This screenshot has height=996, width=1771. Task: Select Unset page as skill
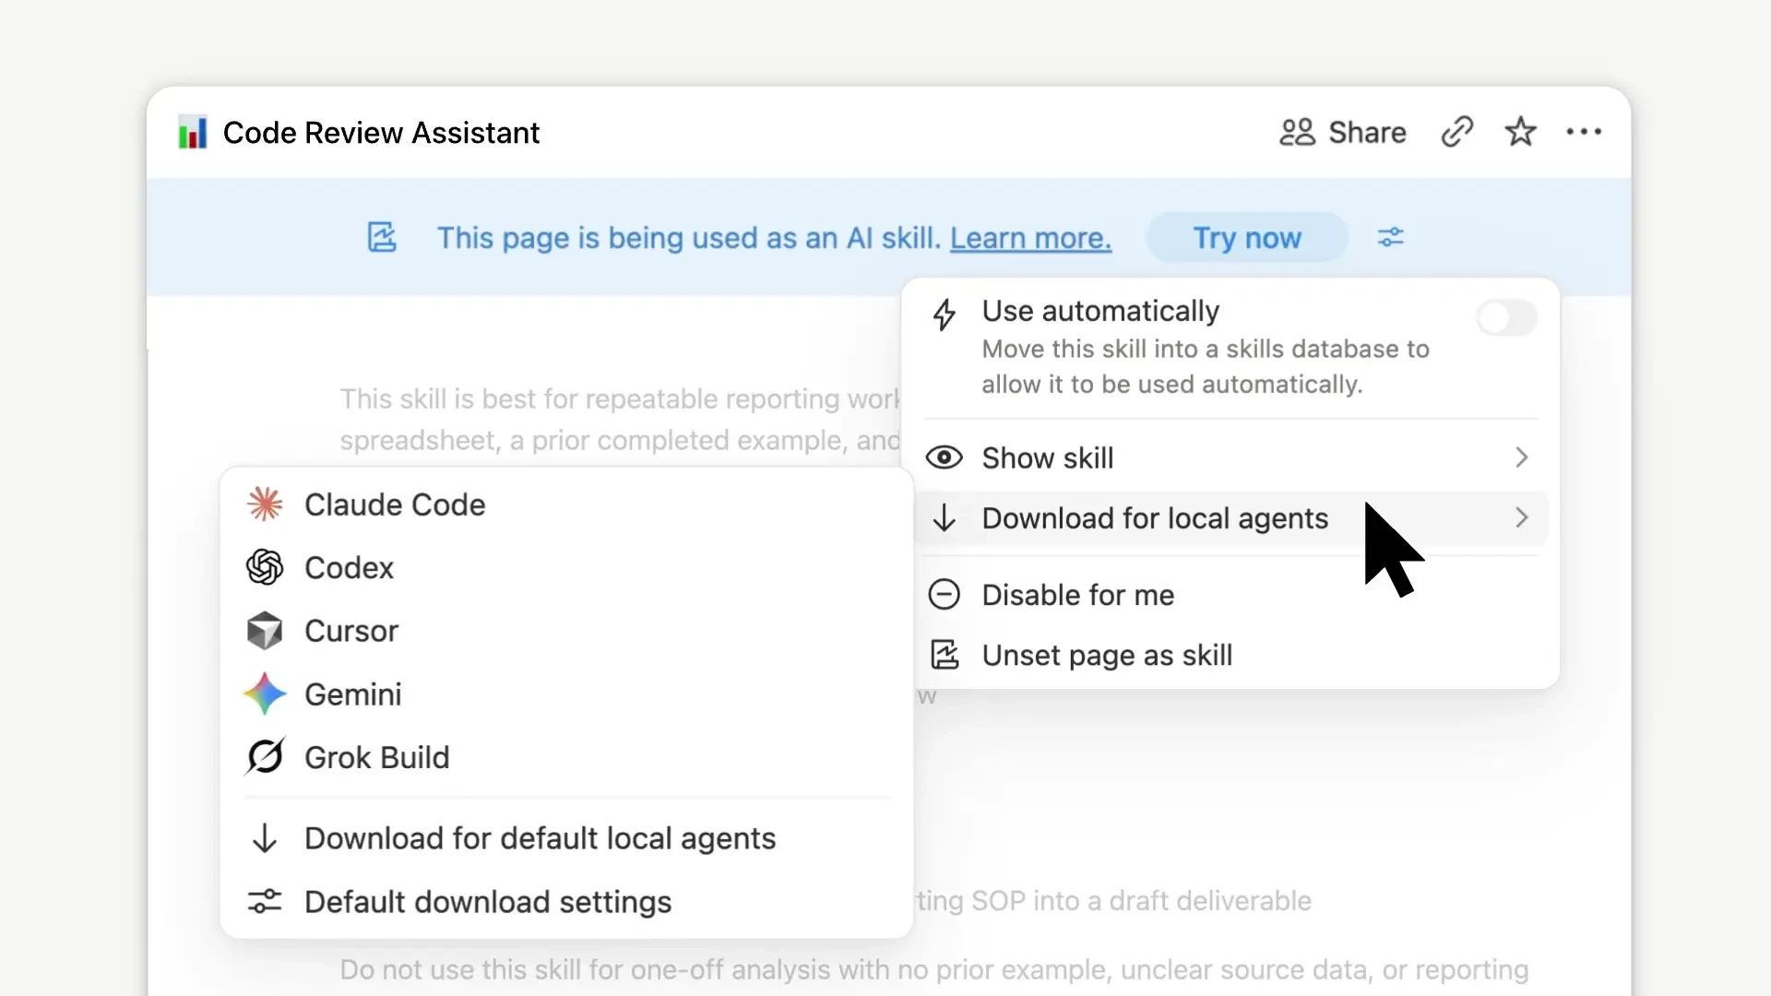click(x=1231, y=655)
